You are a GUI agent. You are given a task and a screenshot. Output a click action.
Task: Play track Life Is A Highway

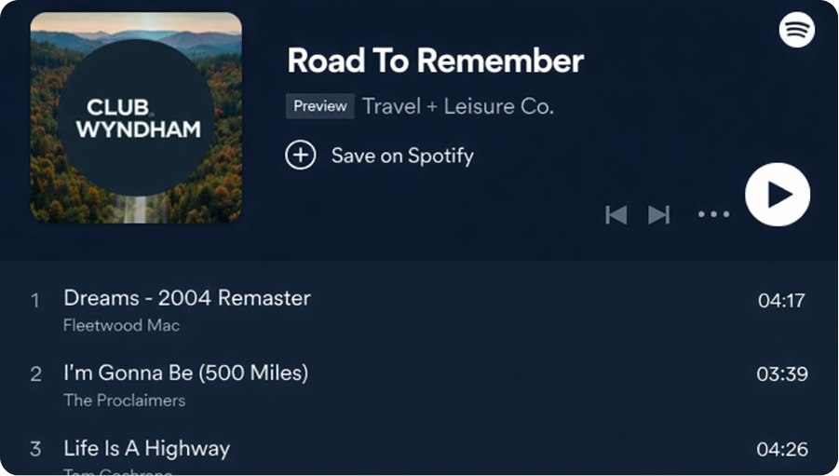click(146, 448)
